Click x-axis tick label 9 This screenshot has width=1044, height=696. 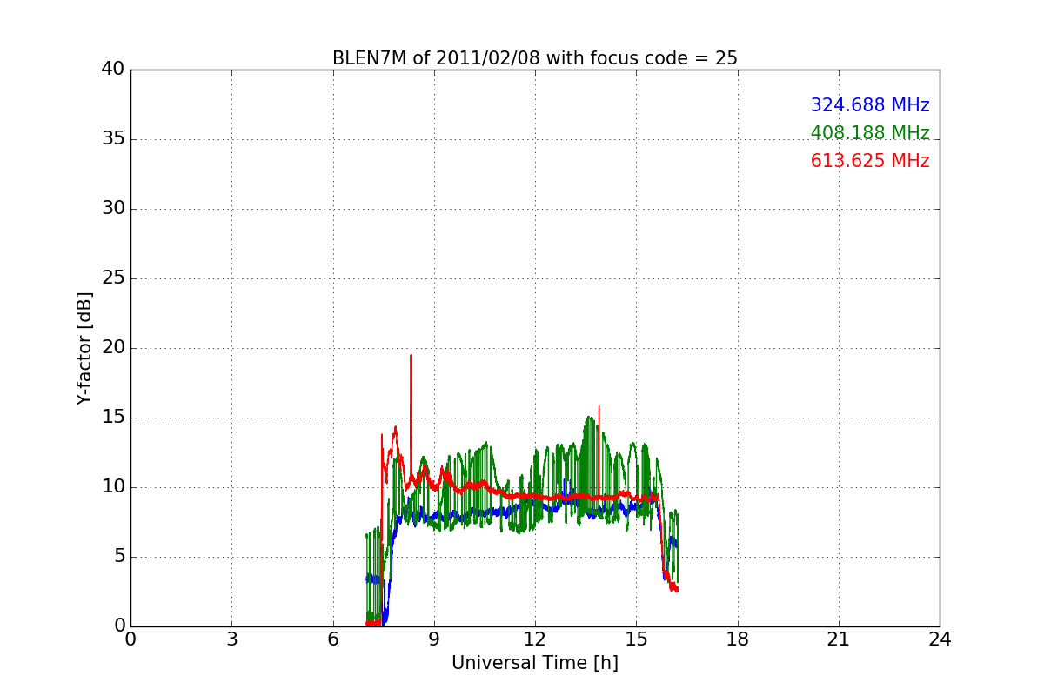(x=434, y=639)
